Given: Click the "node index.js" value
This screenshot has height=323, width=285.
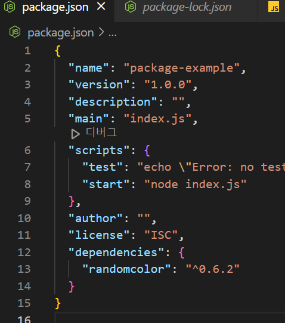Looking at the screenshot, I should [x=196, y=184].
